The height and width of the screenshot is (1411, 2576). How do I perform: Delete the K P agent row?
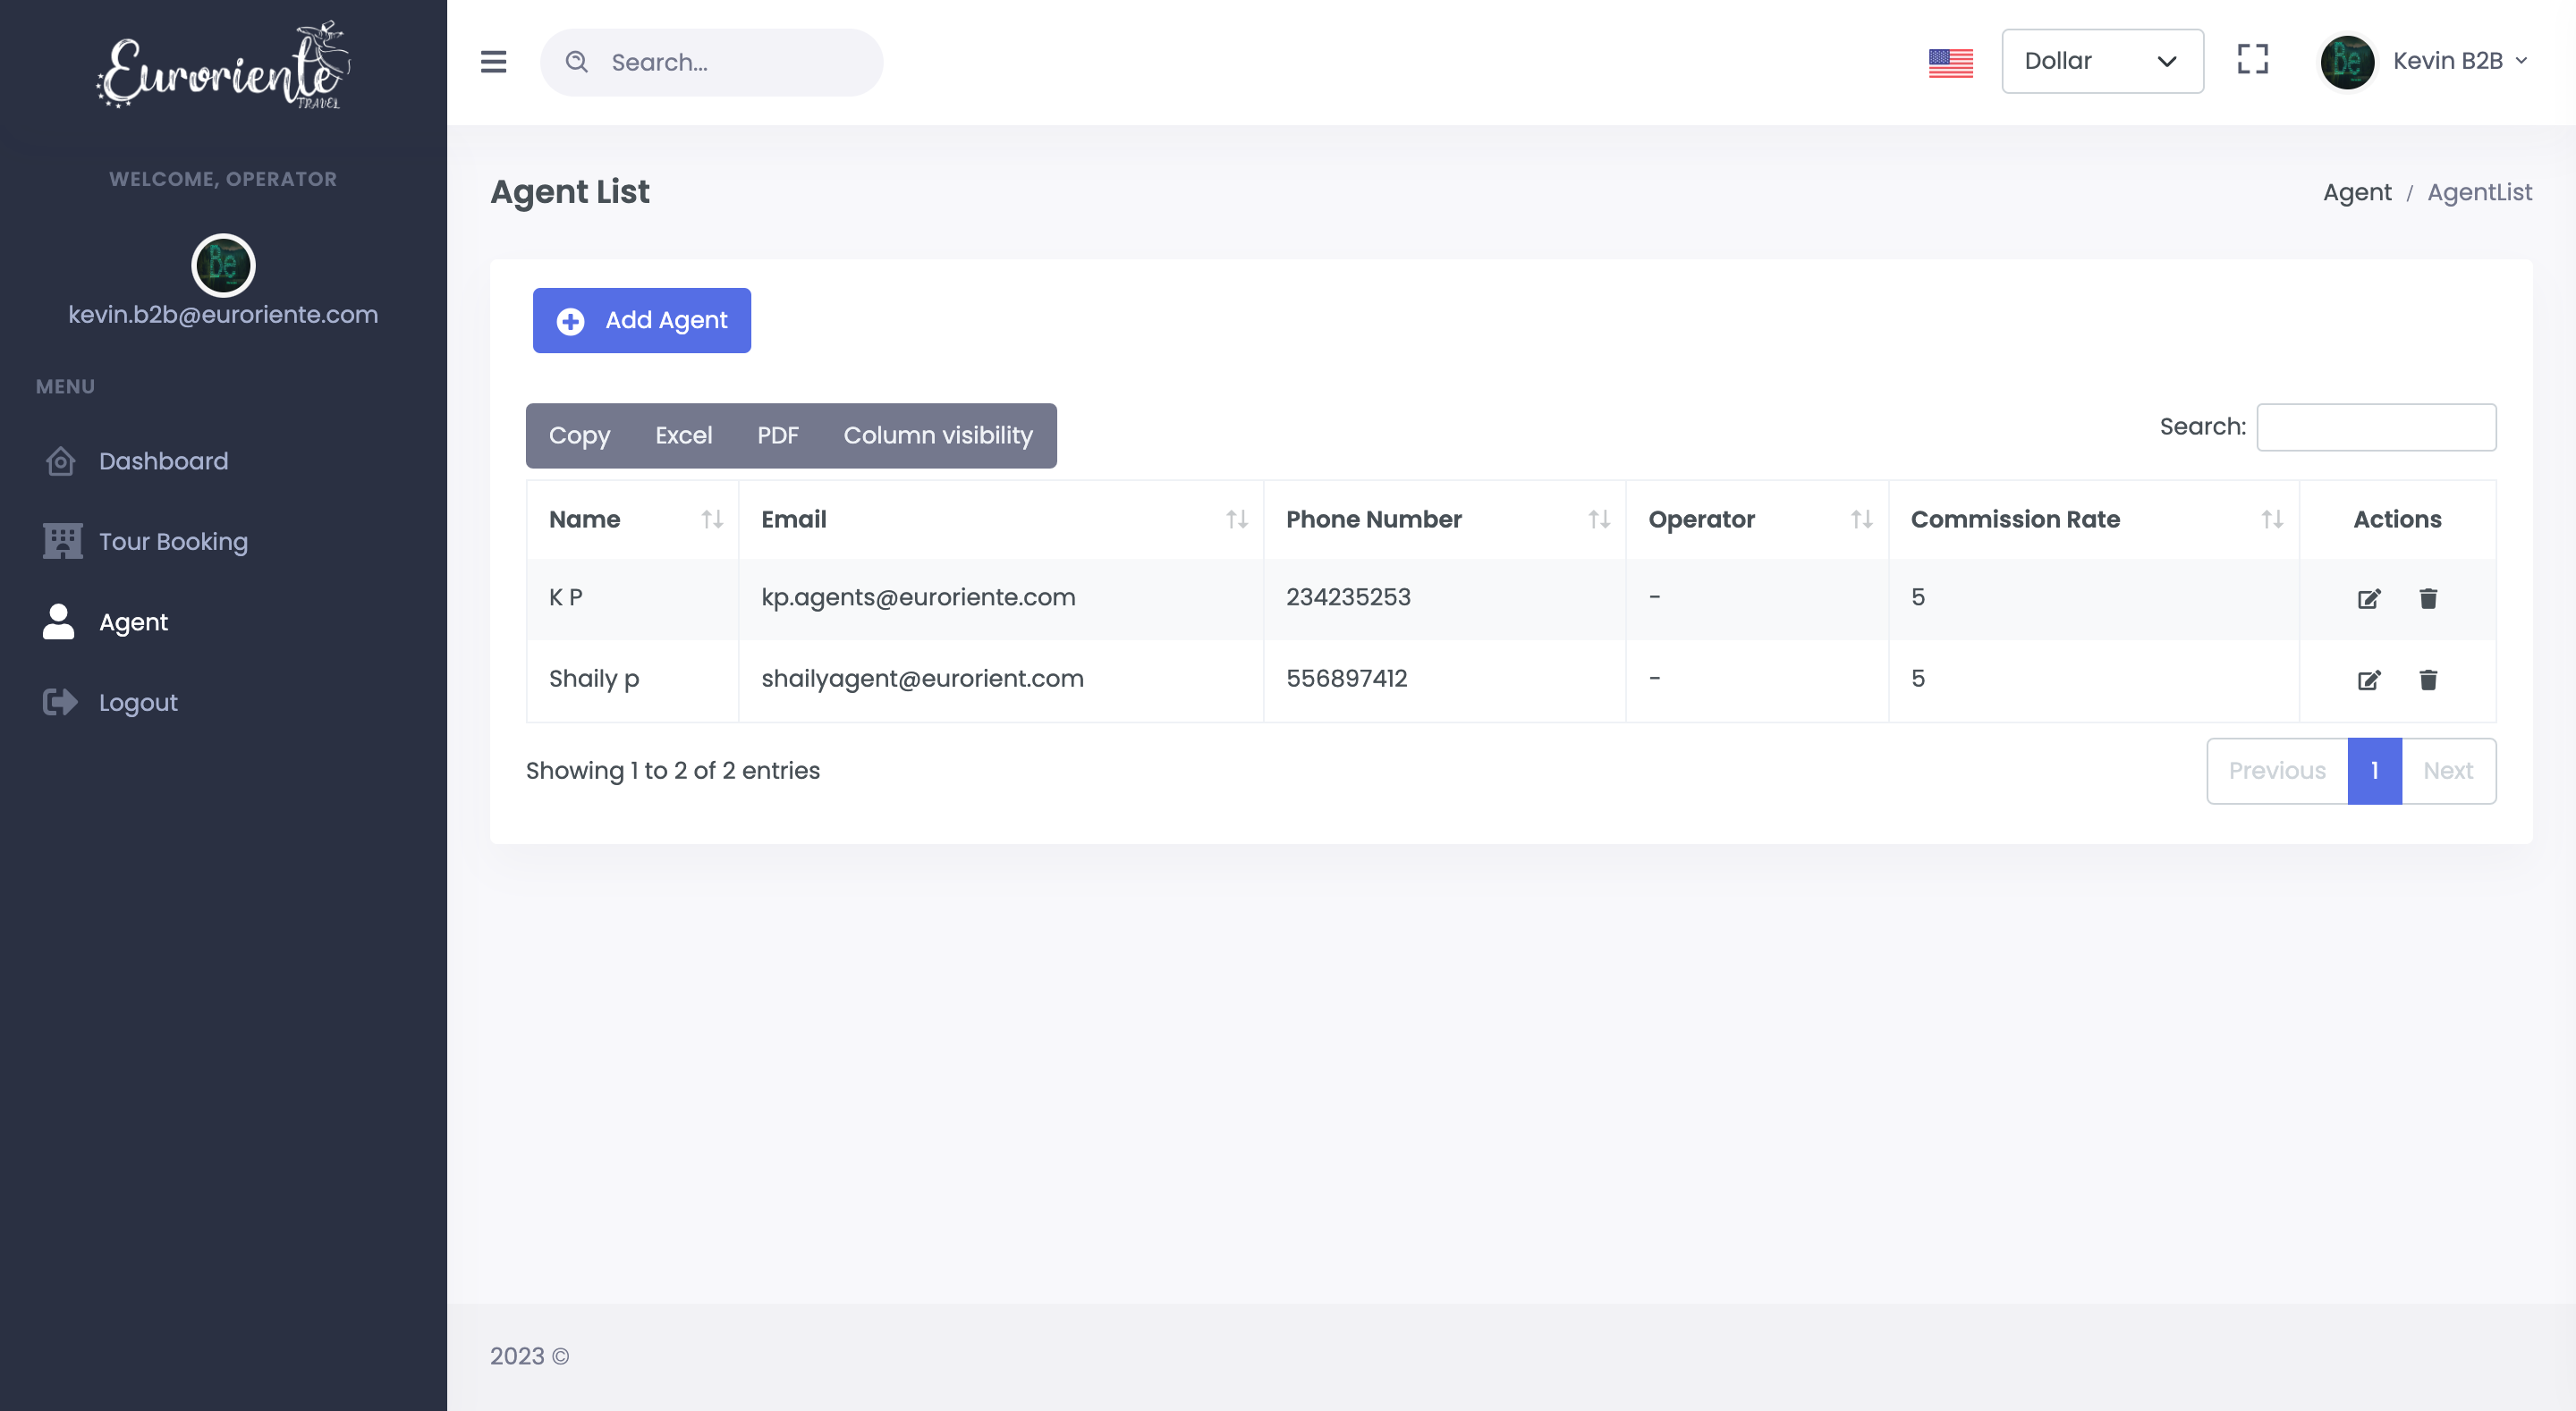coord(2428,598)
